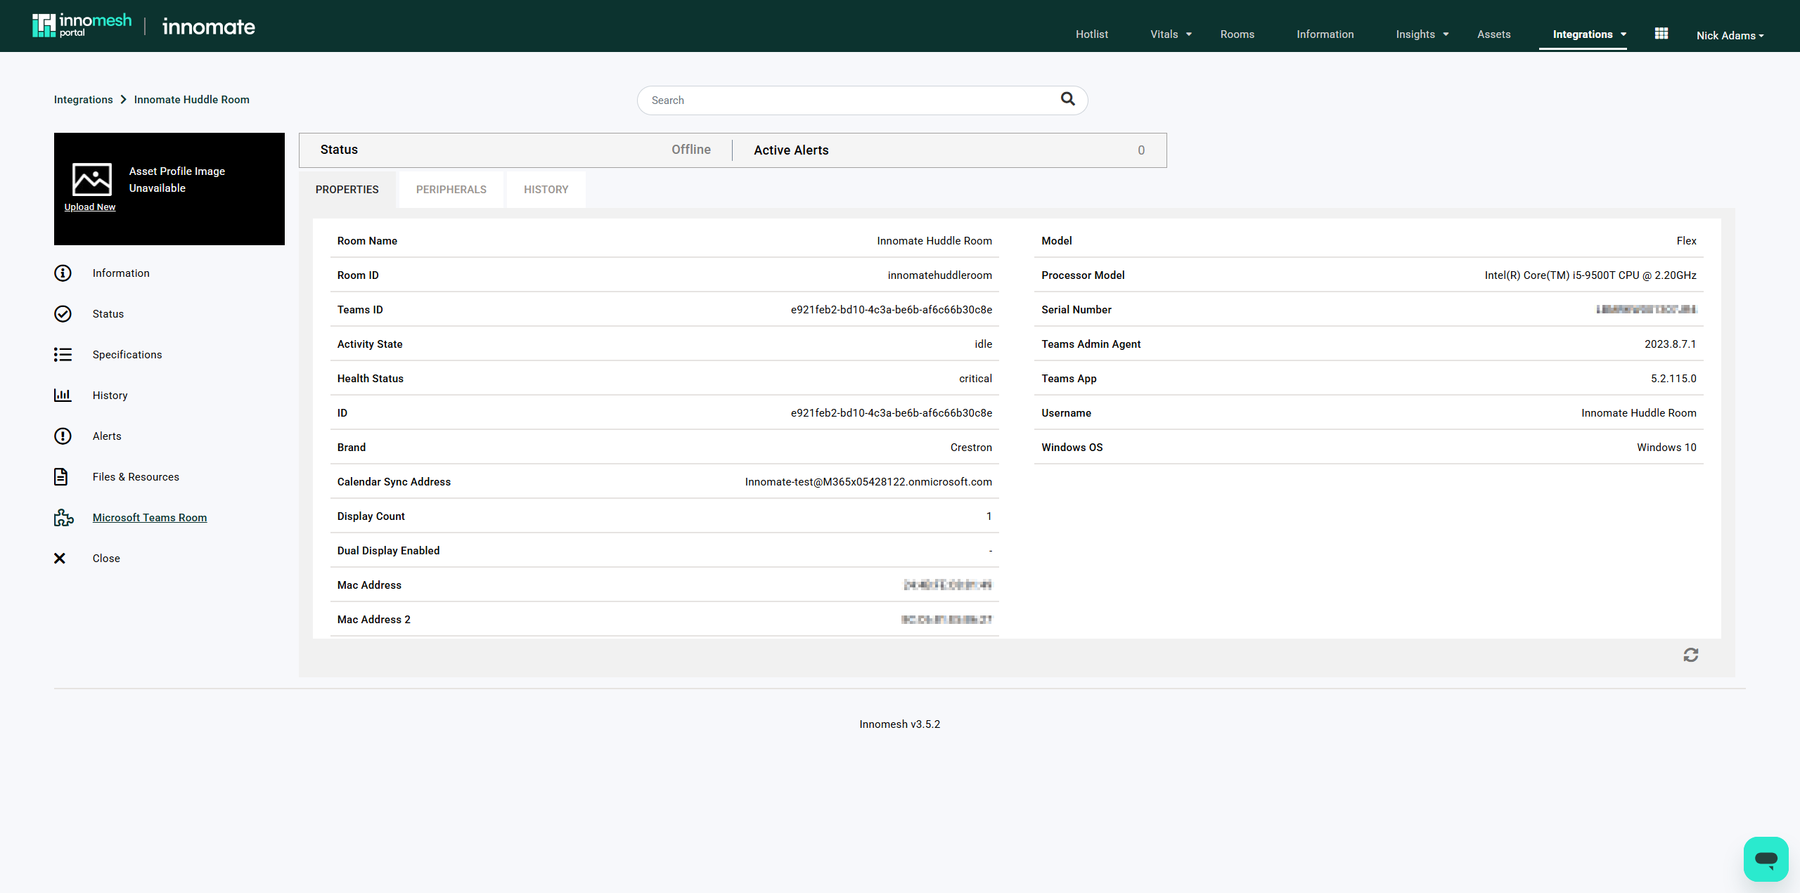Click the Brand value Crestron
The image size is (1800, 893).
click(x=971, y=448)
